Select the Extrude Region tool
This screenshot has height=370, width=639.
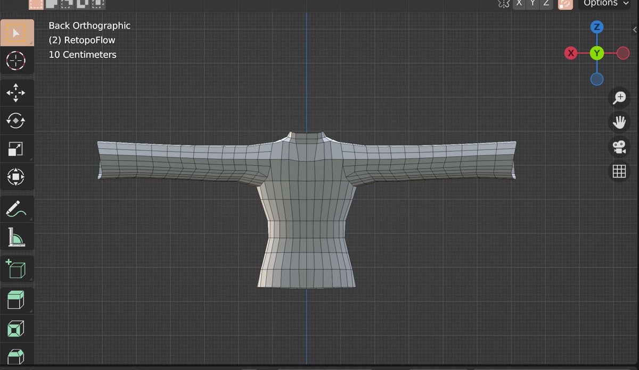(x=17, y=301)
